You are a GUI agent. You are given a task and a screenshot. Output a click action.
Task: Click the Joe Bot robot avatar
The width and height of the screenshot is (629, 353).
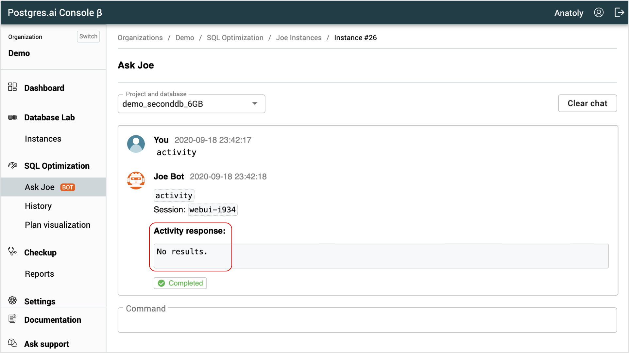(x=136, y=180)
